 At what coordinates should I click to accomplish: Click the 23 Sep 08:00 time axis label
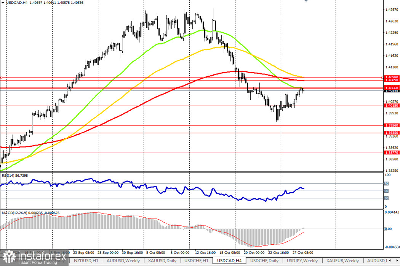click(84, 253)
